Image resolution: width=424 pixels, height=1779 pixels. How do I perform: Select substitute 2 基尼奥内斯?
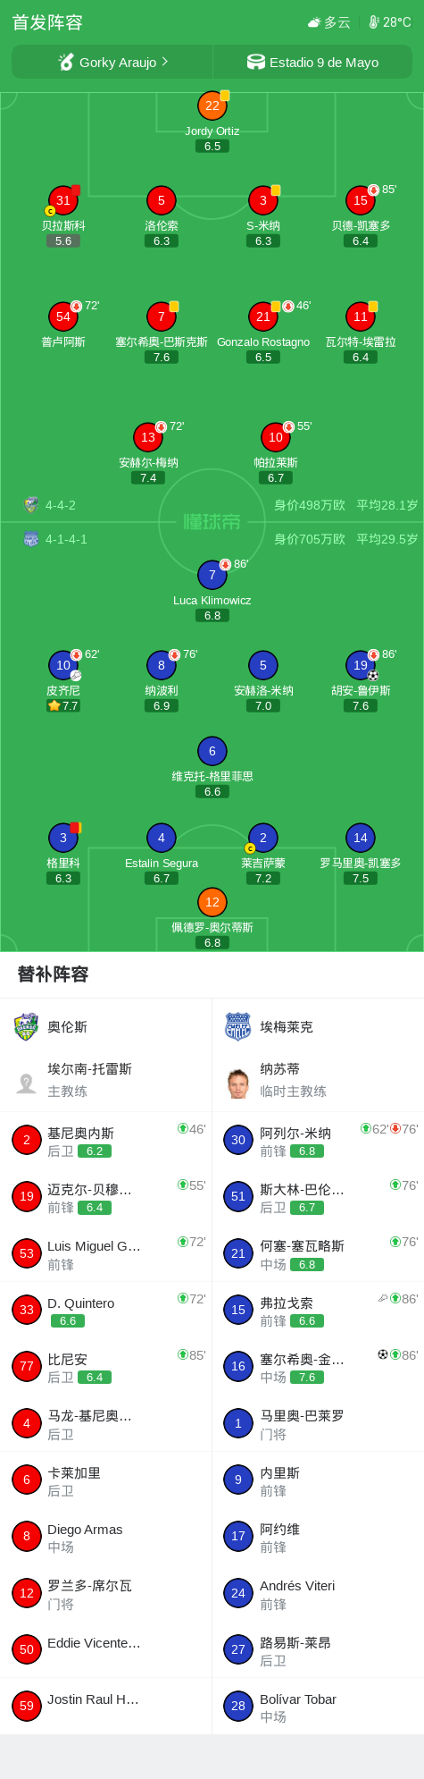tap(105, 1140)
